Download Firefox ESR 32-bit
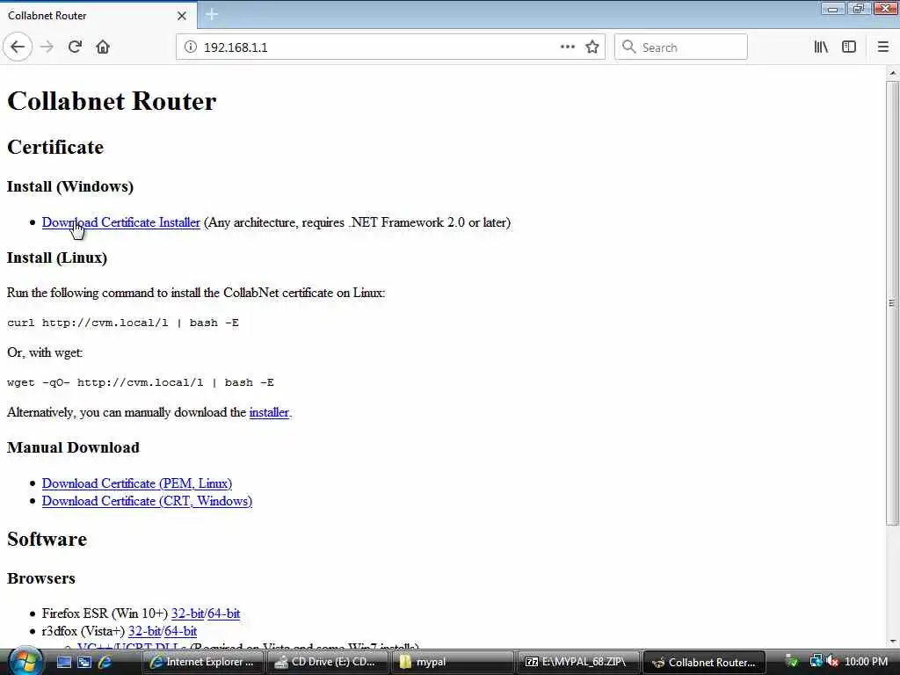This screenshot has height=675, width=900. point(188,613)
